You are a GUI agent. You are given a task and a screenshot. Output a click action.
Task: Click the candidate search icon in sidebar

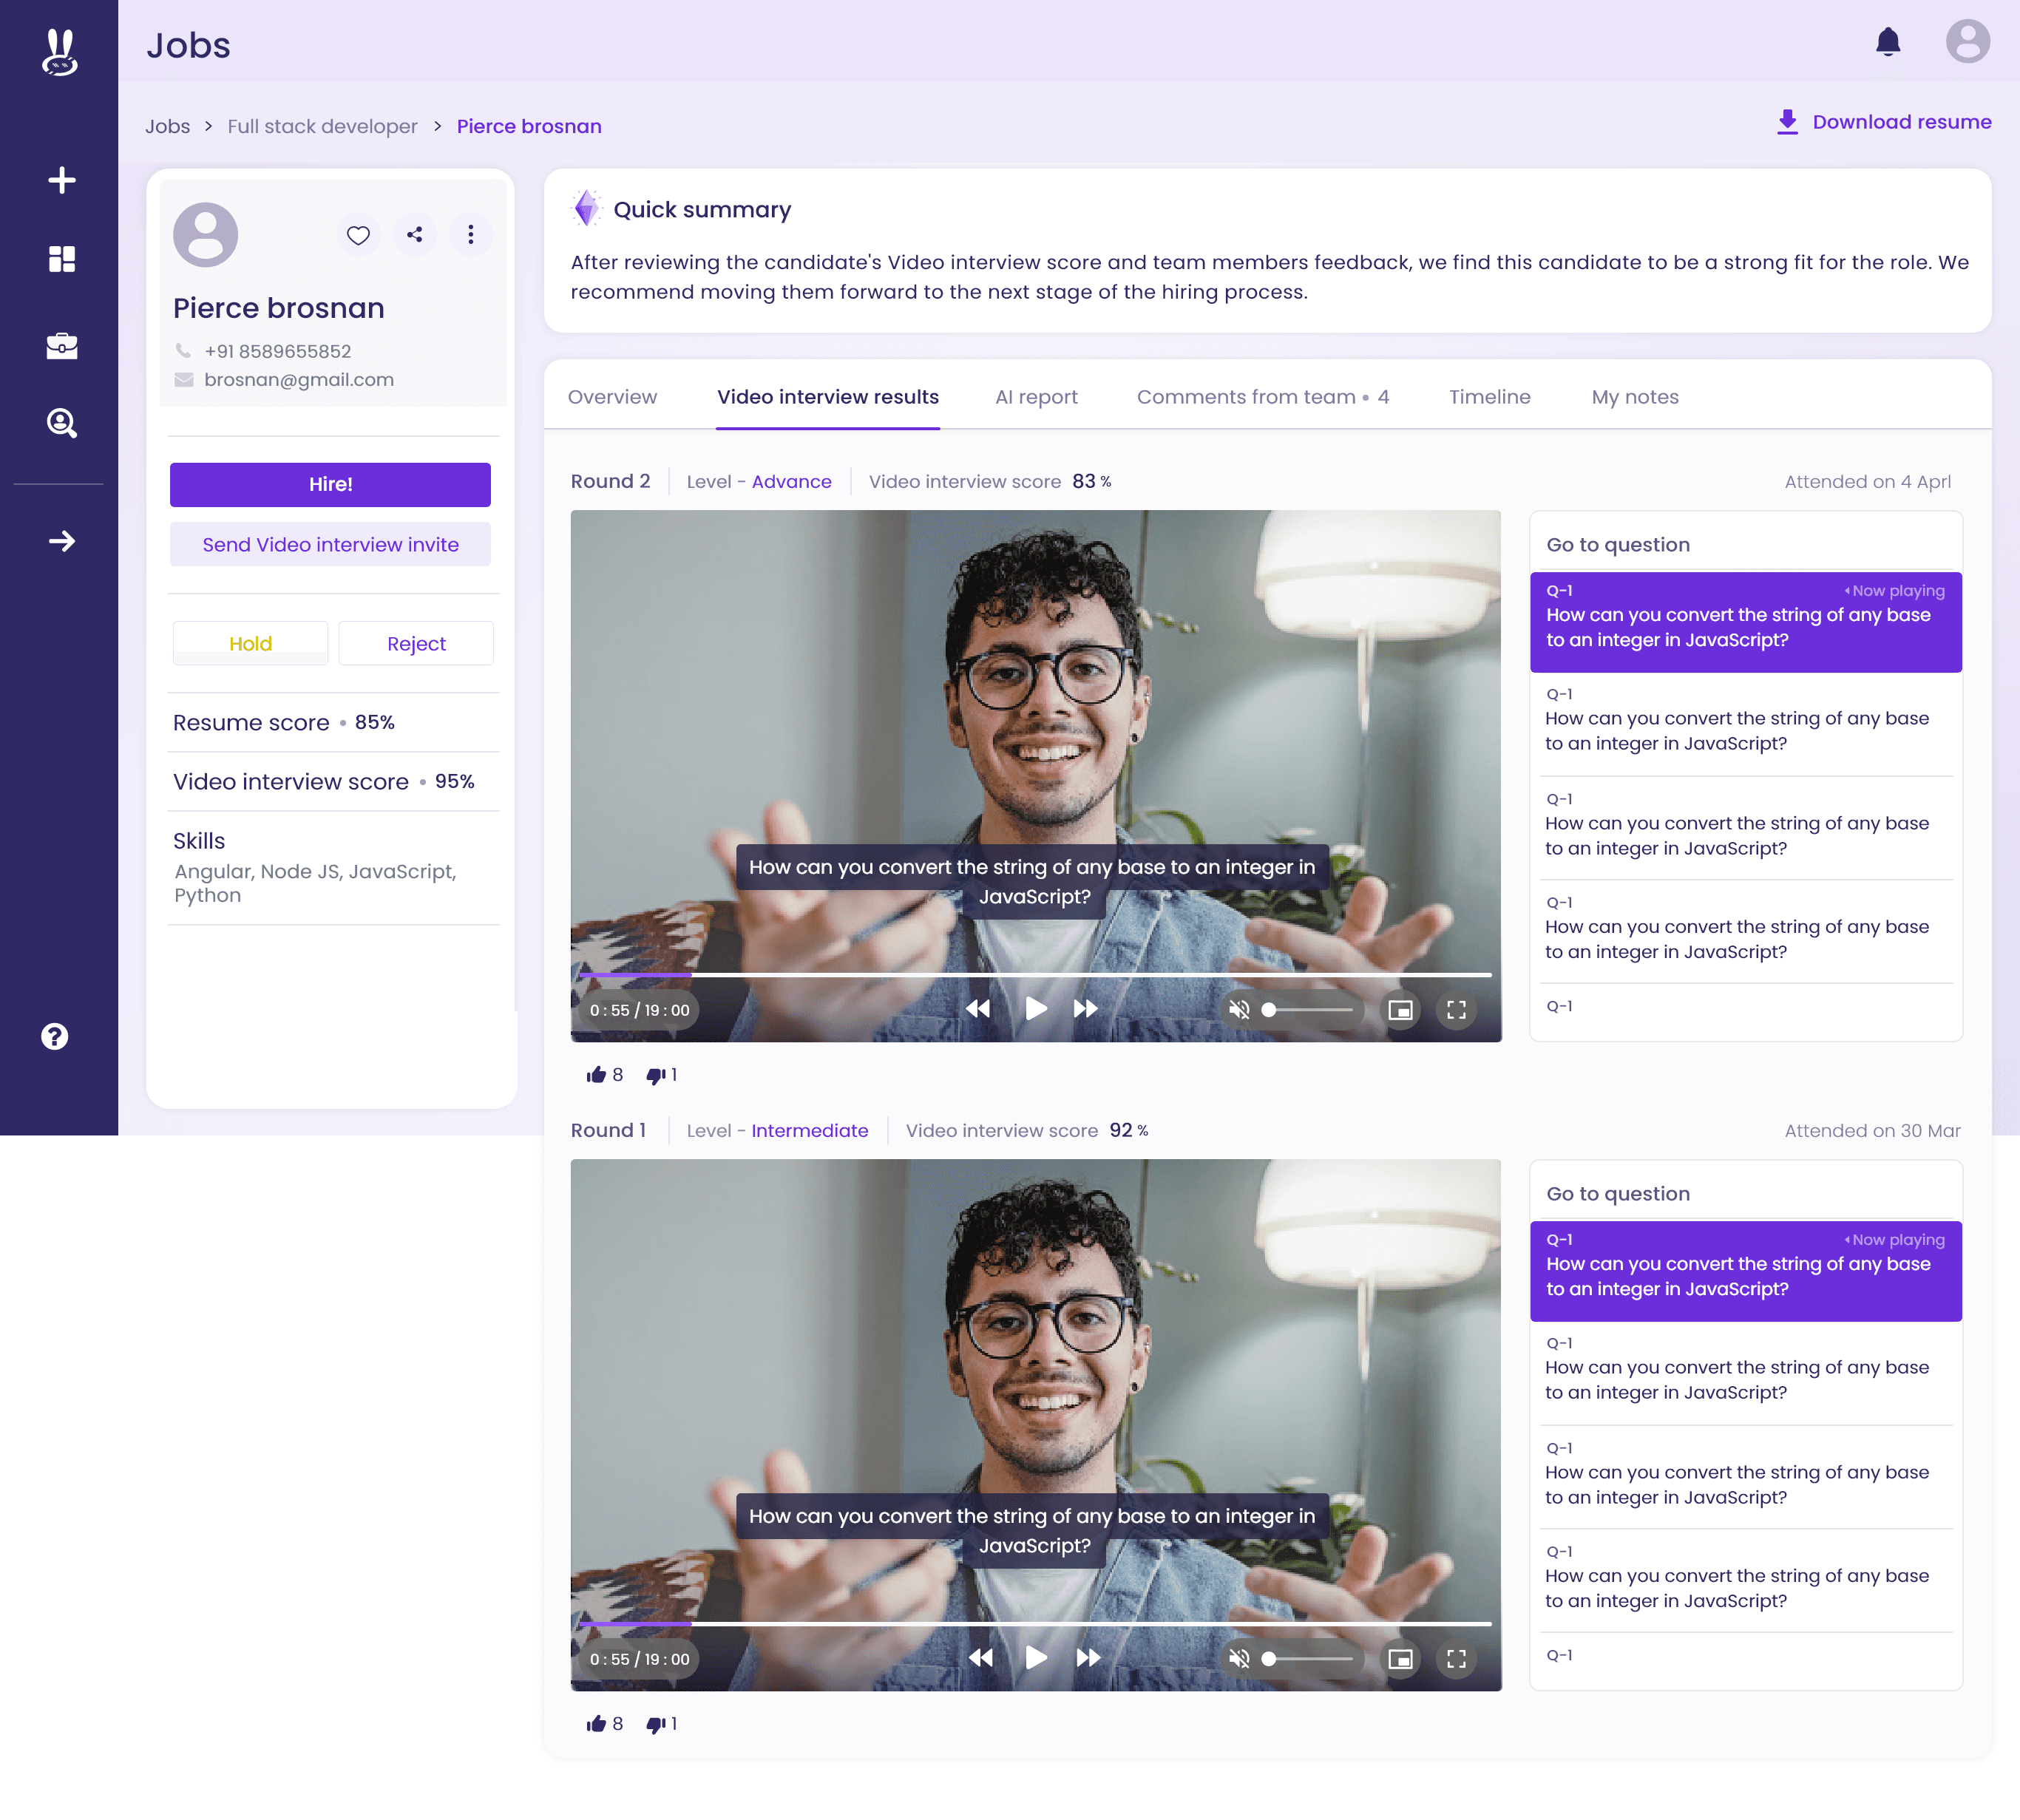(x=62, y=423)
